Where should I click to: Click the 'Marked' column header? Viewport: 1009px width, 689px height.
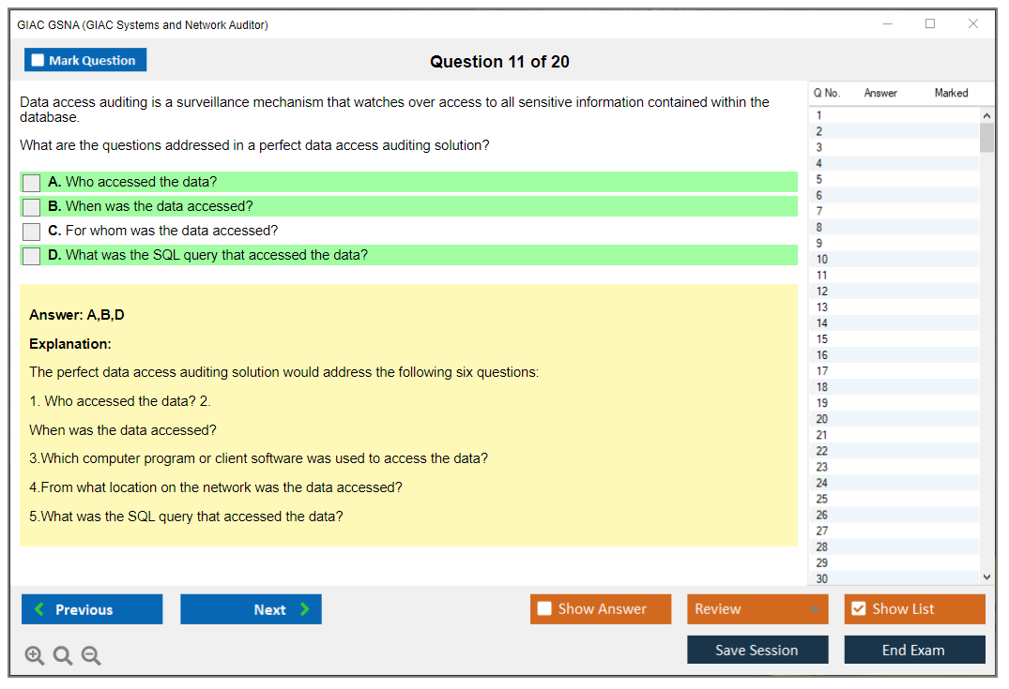point(951,93)
